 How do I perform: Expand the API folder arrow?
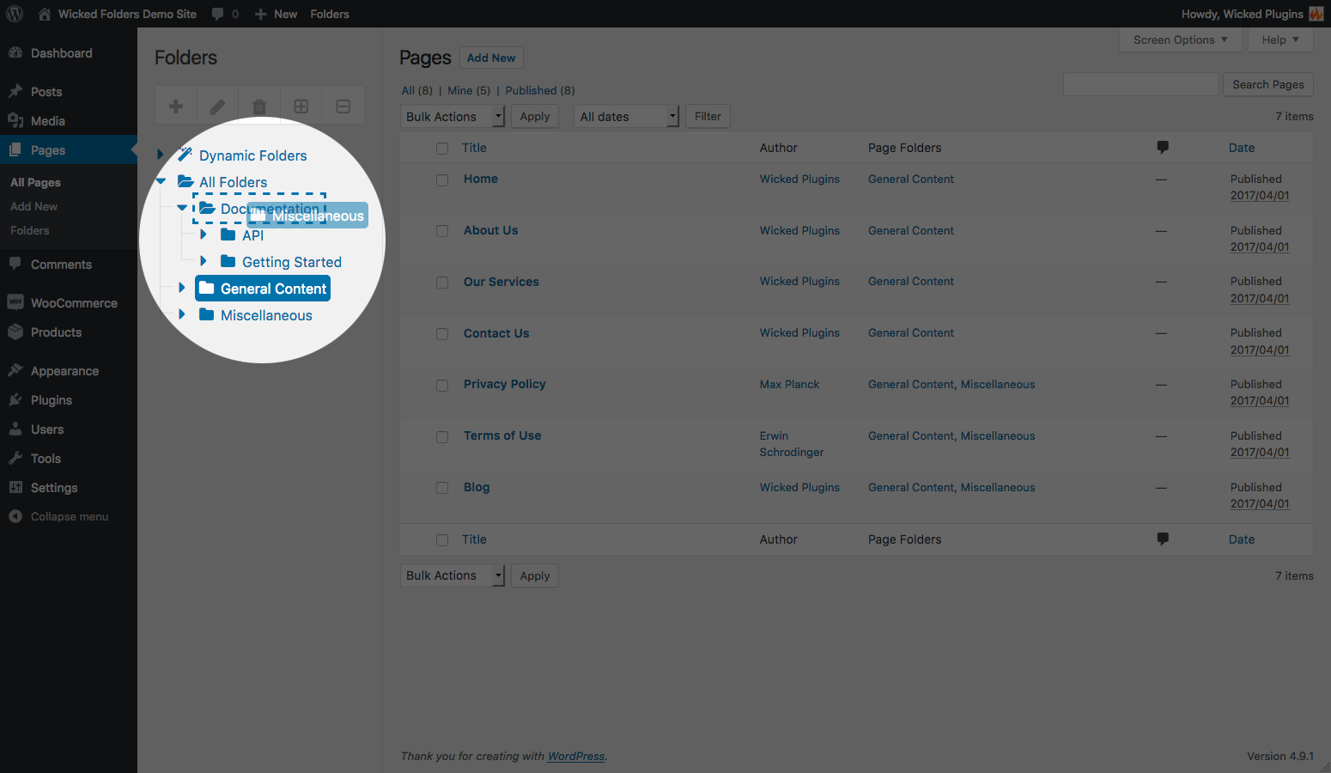[x=204, y=234]
